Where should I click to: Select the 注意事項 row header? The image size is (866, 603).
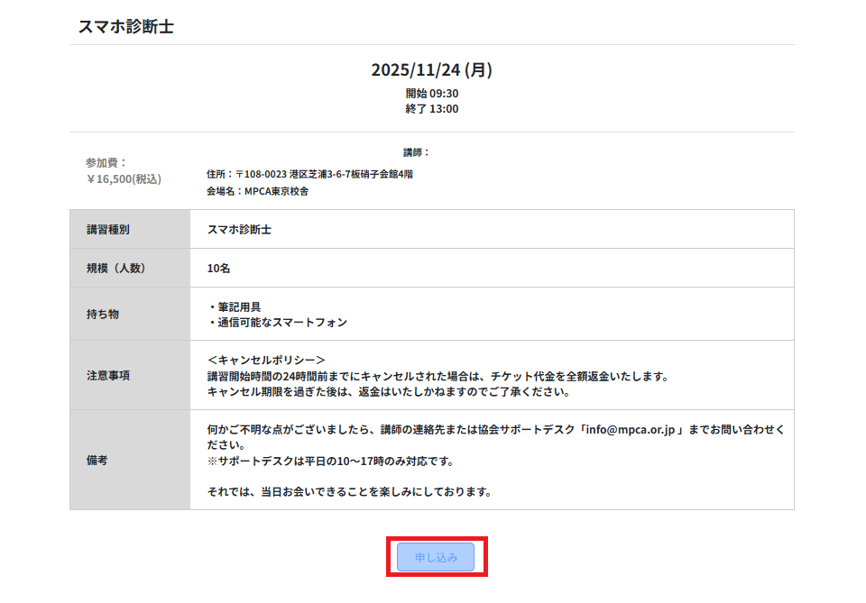[108, 375]
